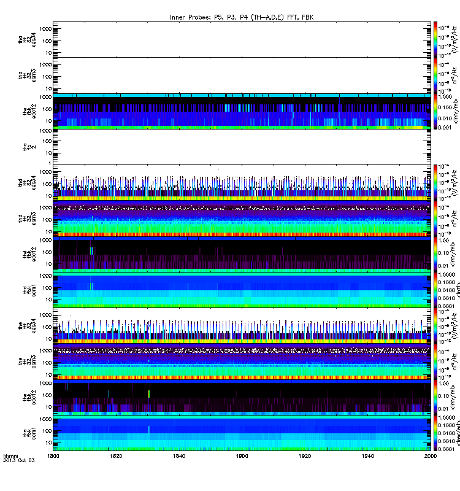Click the color bar beside thd fff edc34 panel

[x=435, y=182]
